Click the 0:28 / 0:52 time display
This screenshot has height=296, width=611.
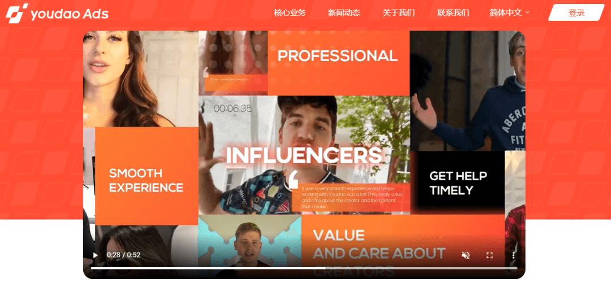click(x=123, y=255)
